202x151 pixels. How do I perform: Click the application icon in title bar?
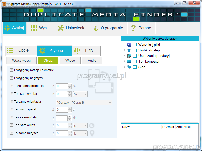pyautogui.click(x=4, y=3)
